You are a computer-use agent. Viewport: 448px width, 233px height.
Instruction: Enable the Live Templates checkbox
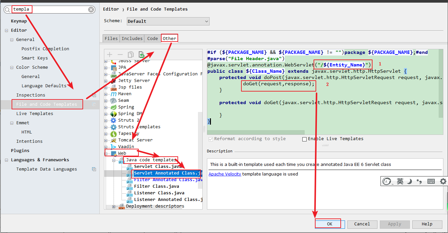(x=304, y=139)
